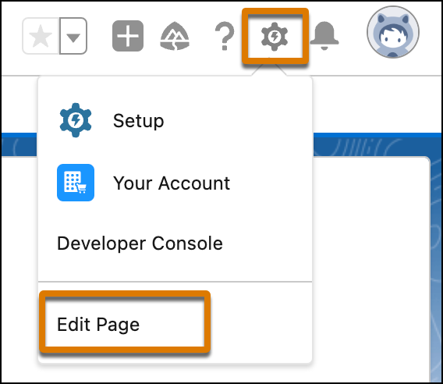Image resolution: width=443 pixels, height=384 pixels.
Task: Click the blank menu area right of Edit Page
Action: click(x=260, y=323)
